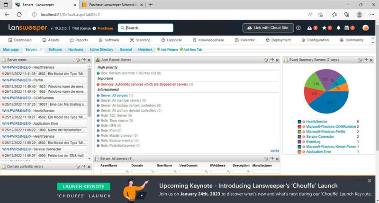This screenshot has width=379, height=203.
Task: Switch to the Main page tab
Action: (x=11, y=50)
